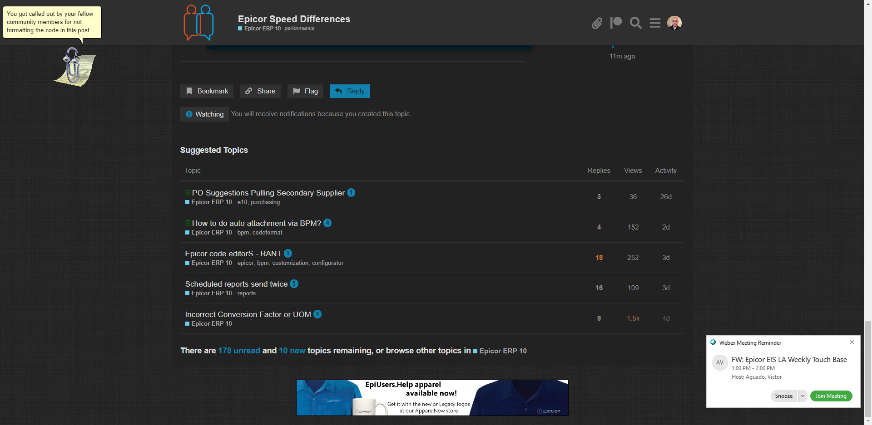Screen dimensions: 872x425
Task: Click the 1.5k views count
Action: (x=633, y=318)
